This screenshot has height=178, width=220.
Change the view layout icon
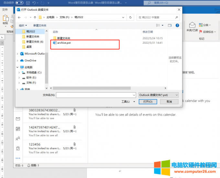(158, 25)
